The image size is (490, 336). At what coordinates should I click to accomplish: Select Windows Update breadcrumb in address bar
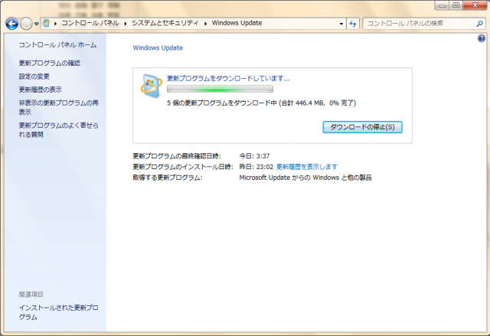pyautogui.click(x=237, y=23)
